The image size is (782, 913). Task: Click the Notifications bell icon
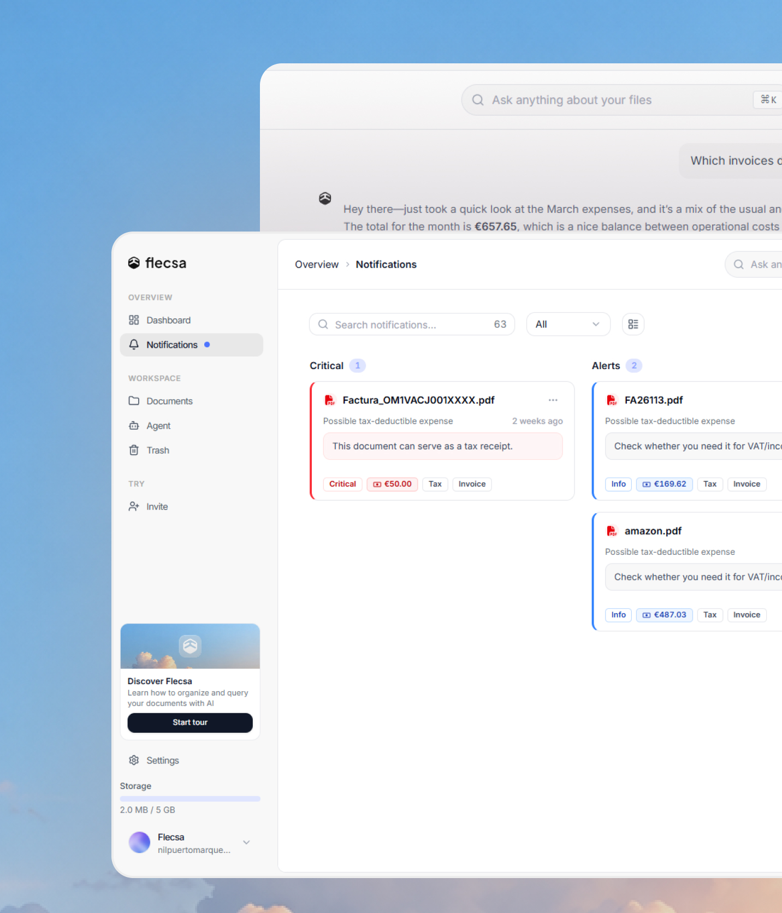click(x=134, y=345)
